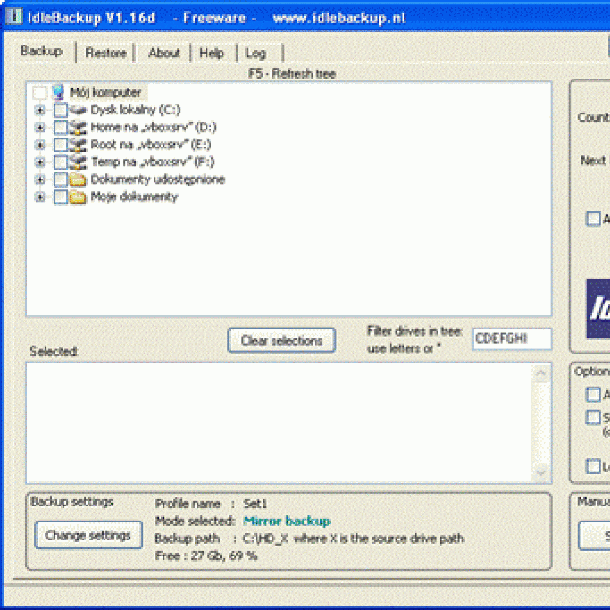The image size is (610, 610).
Task: Check the Temp na vboxsrv (F:) checkbox
Action: pyautogui.click(x=60, y=162)
